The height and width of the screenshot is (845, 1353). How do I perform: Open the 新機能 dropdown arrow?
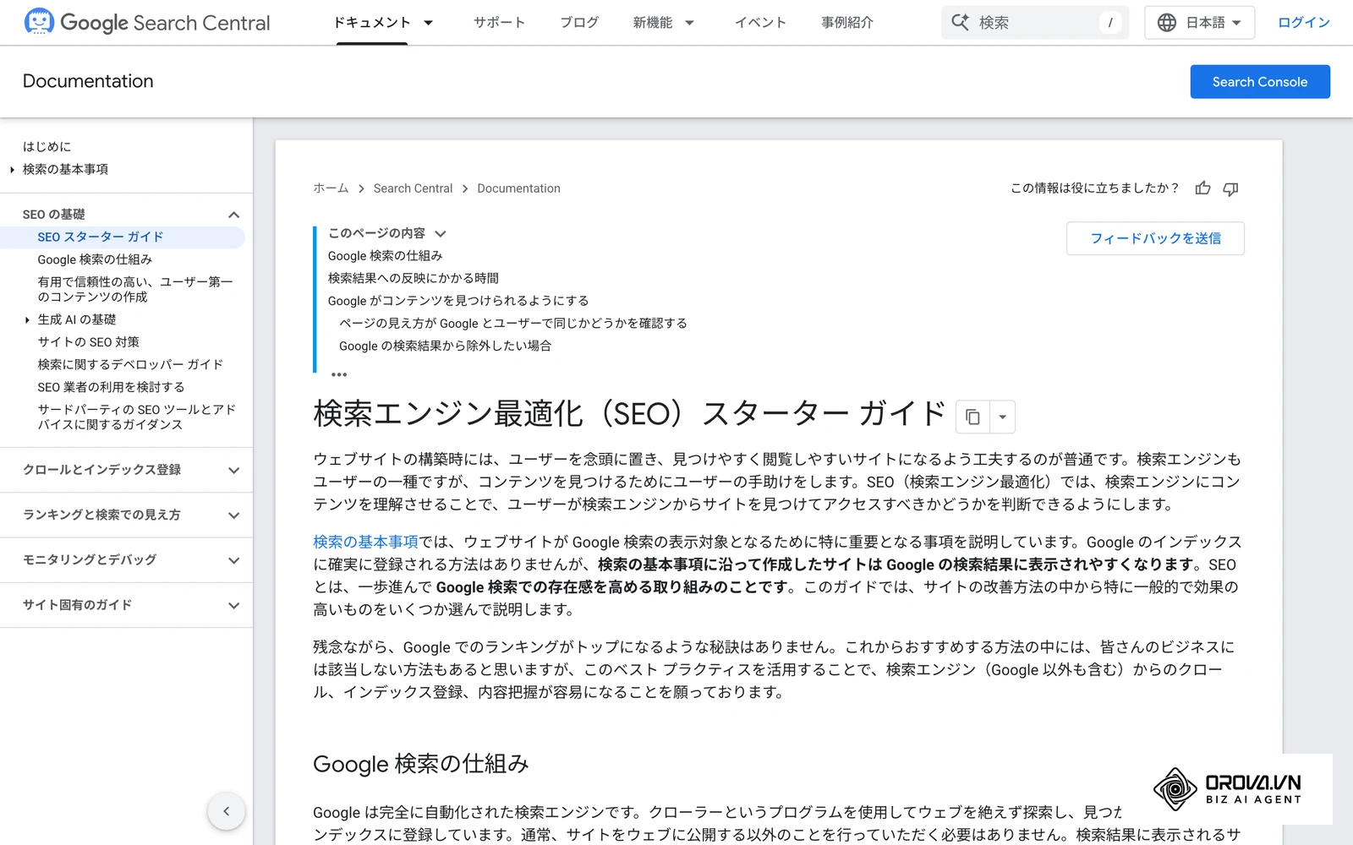point(689,23)
